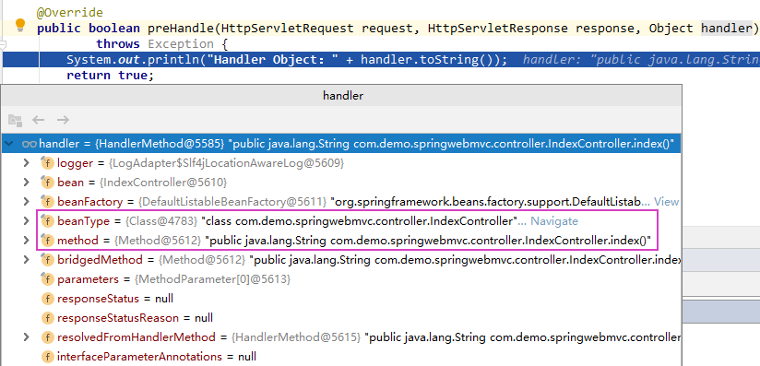760x366 pixels.
Task: Select the handler = {HandlerMethod@5585} row
Action: 340,144
